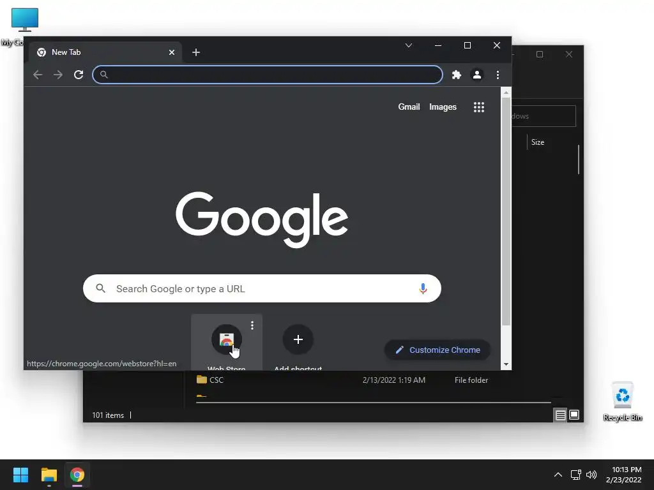Open the volume speaker icon in tray
The height and width of the screenshot is (490, 654).
point(591,475)
